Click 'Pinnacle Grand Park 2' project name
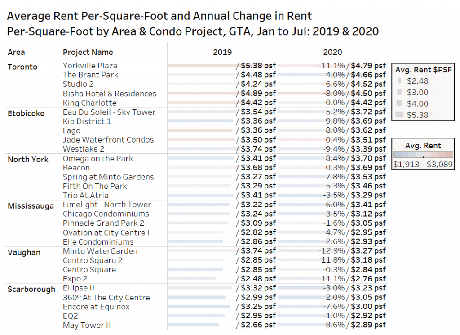This screenshot has width=460, height=335. pos(103,223)
